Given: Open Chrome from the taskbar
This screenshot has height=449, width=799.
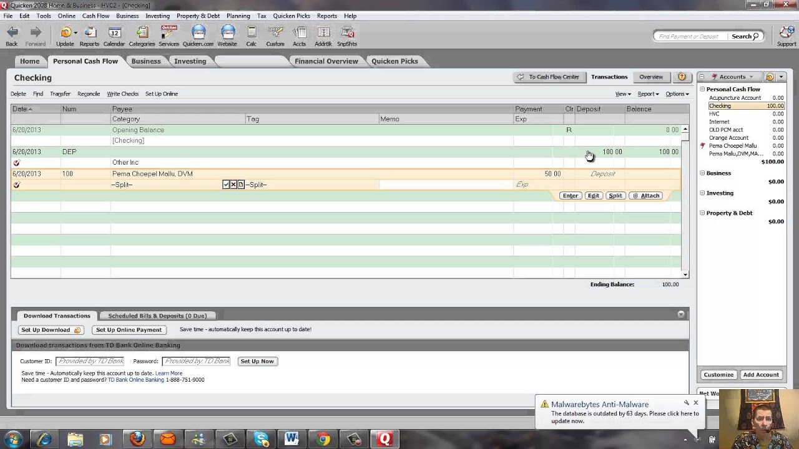Looking at the screenshot, I should tap(323, 439).
